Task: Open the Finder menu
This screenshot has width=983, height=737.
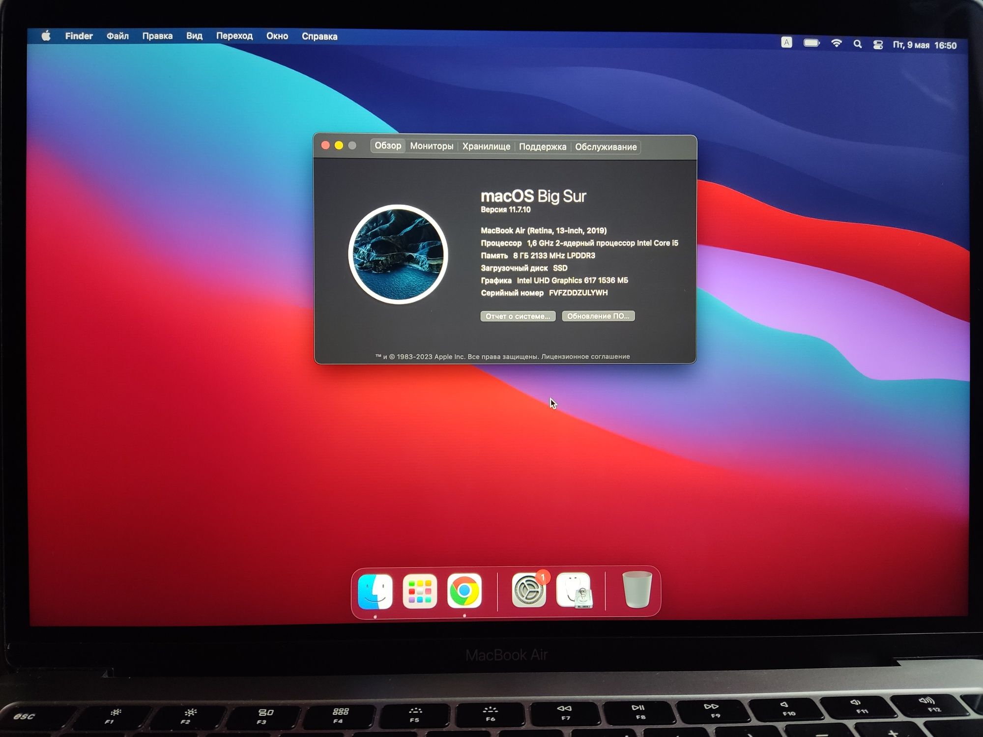Action: click(79, 36)
